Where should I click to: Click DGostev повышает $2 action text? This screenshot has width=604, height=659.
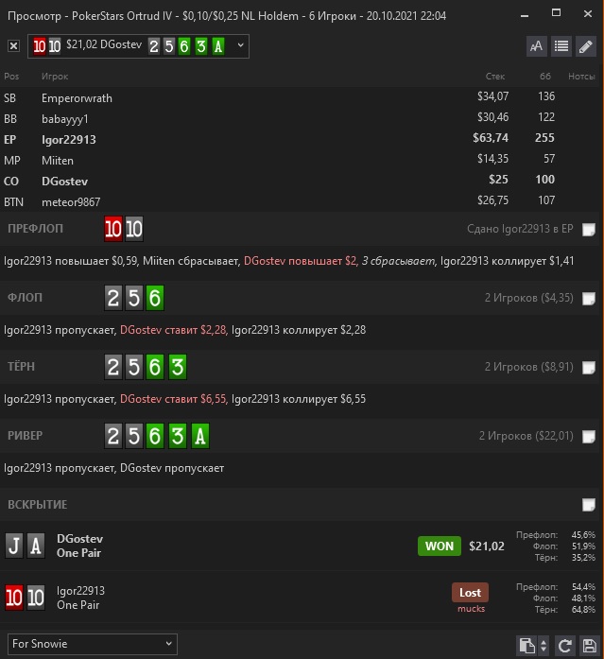coord(300,261)
